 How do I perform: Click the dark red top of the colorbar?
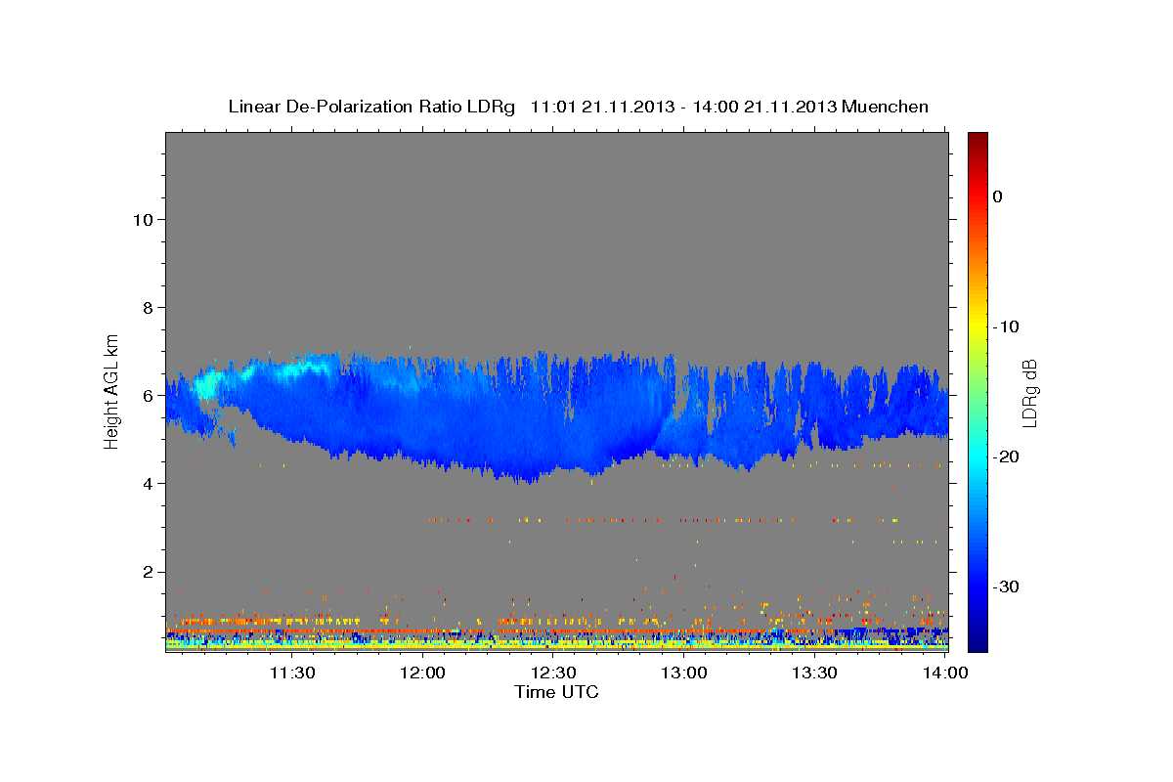click(x=977, y=140)
